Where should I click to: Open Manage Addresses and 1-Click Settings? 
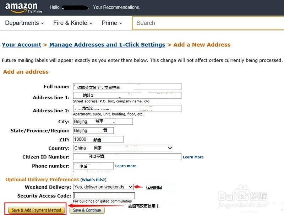point(107,44)
